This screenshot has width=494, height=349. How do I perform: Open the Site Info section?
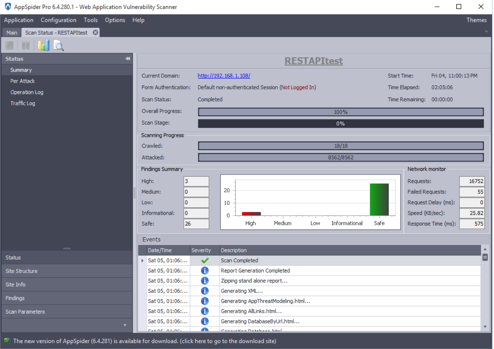click(67, 284)
